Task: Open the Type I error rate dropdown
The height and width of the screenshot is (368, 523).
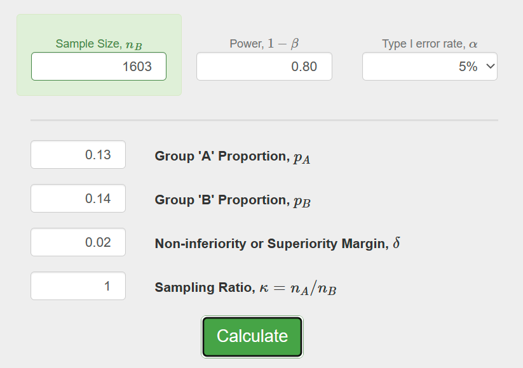Action: [x=429, y=67]
